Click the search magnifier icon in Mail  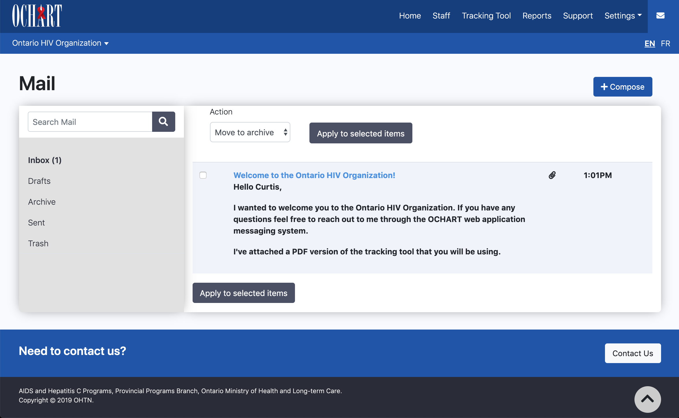[164, 121]
